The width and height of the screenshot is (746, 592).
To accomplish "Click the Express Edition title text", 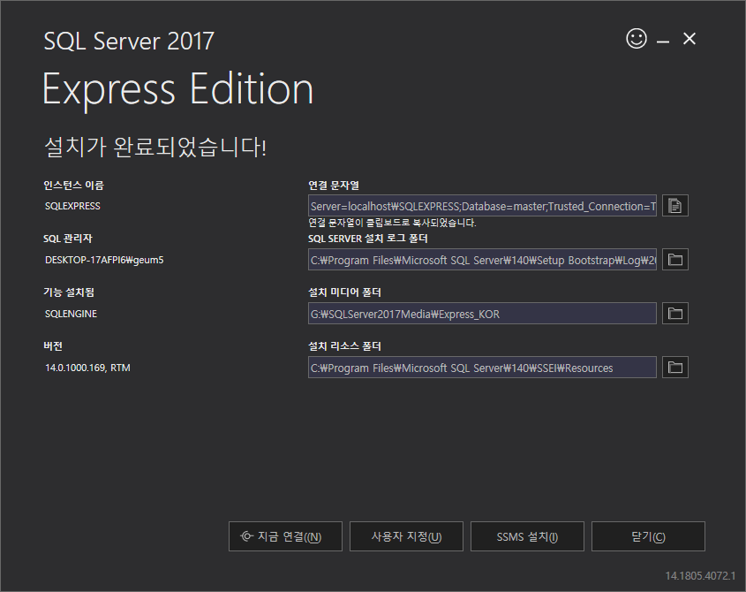I will (178, 90).
